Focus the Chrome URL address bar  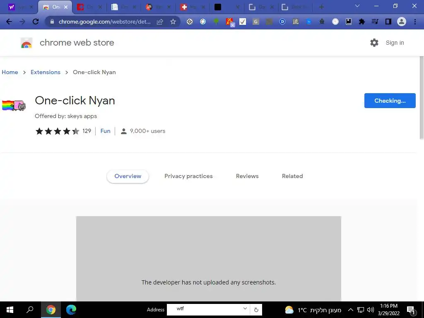coord(105,22)
